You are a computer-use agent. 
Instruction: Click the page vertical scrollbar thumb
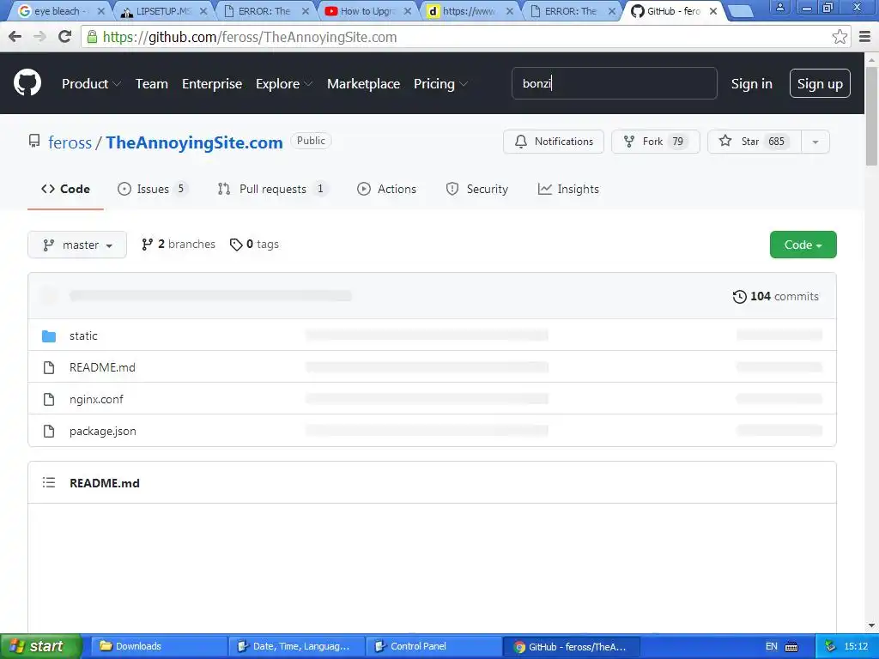(872, 116)
